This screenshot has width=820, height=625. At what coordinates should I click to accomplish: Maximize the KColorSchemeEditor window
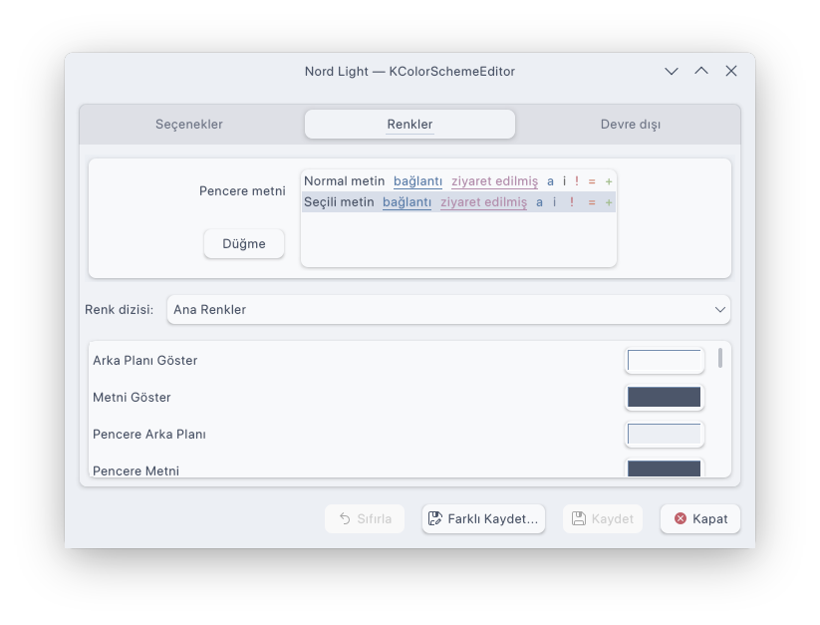[701, 71]
